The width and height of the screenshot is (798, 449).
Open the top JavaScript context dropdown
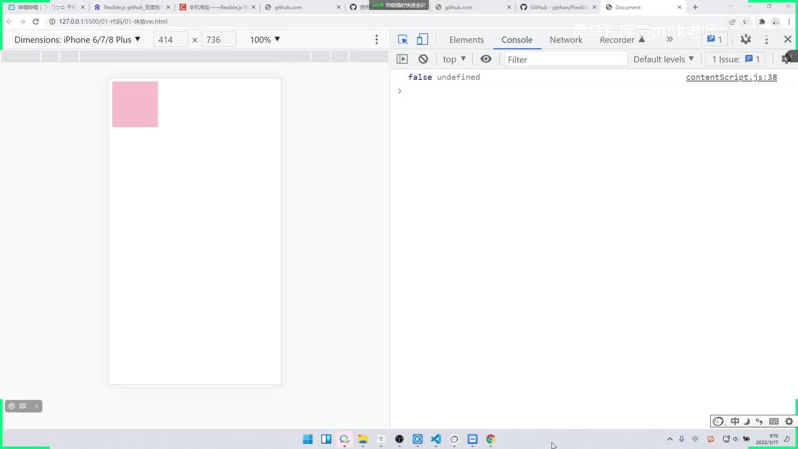click(x=454, y=59)
